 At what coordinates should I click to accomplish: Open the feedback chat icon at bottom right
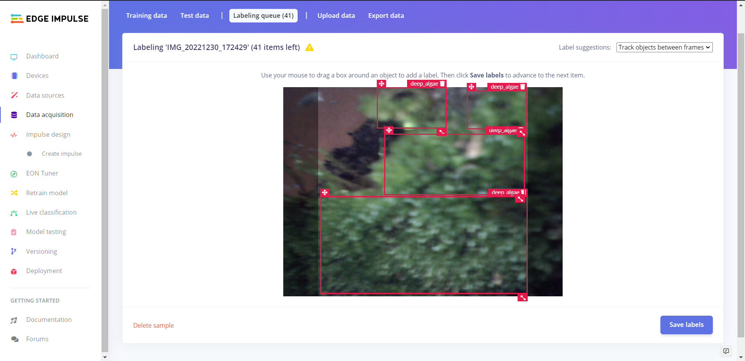coord(726,351)
